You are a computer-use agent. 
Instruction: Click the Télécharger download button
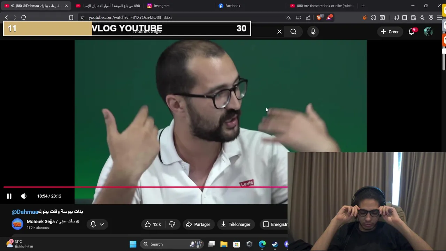(236, 225)
